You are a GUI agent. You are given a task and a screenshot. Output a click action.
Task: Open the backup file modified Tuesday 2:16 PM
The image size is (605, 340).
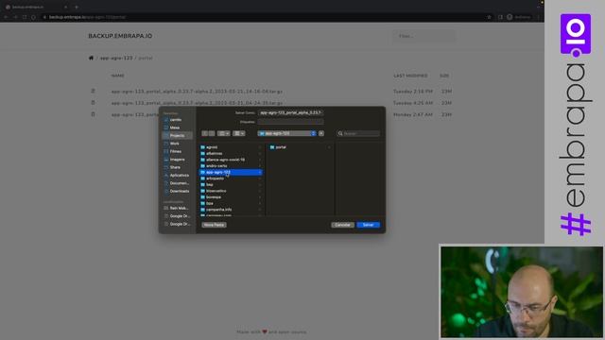pyautogui.click(x=197, y=92)
